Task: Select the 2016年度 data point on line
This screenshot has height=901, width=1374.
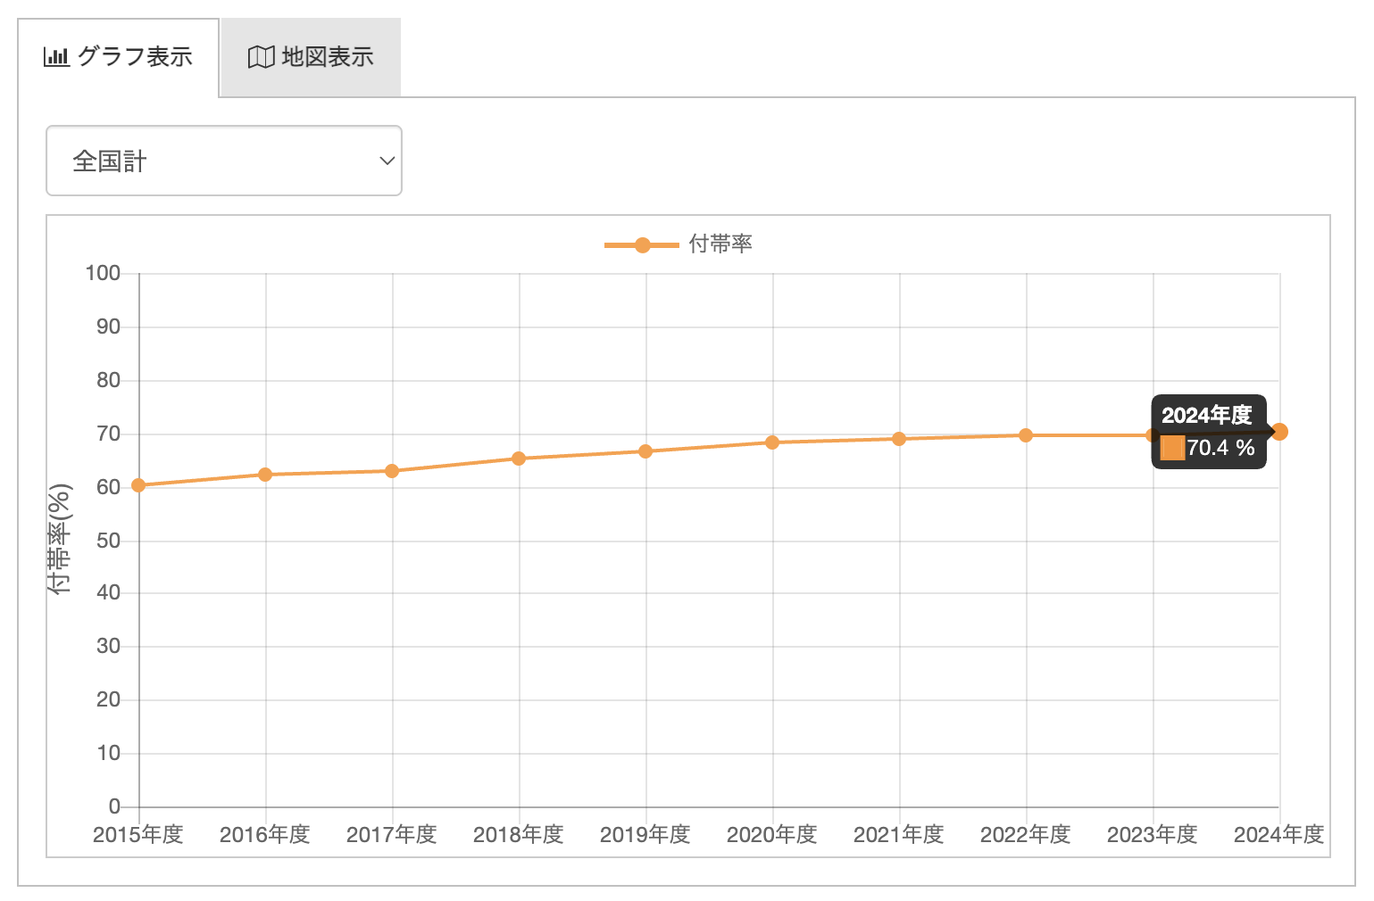Action: [265, 475]
